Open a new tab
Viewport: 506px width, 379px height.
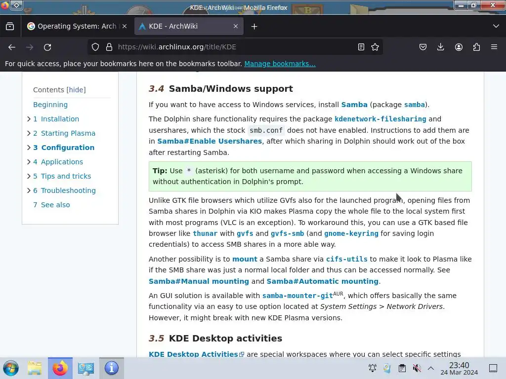(x=254, y=27)
